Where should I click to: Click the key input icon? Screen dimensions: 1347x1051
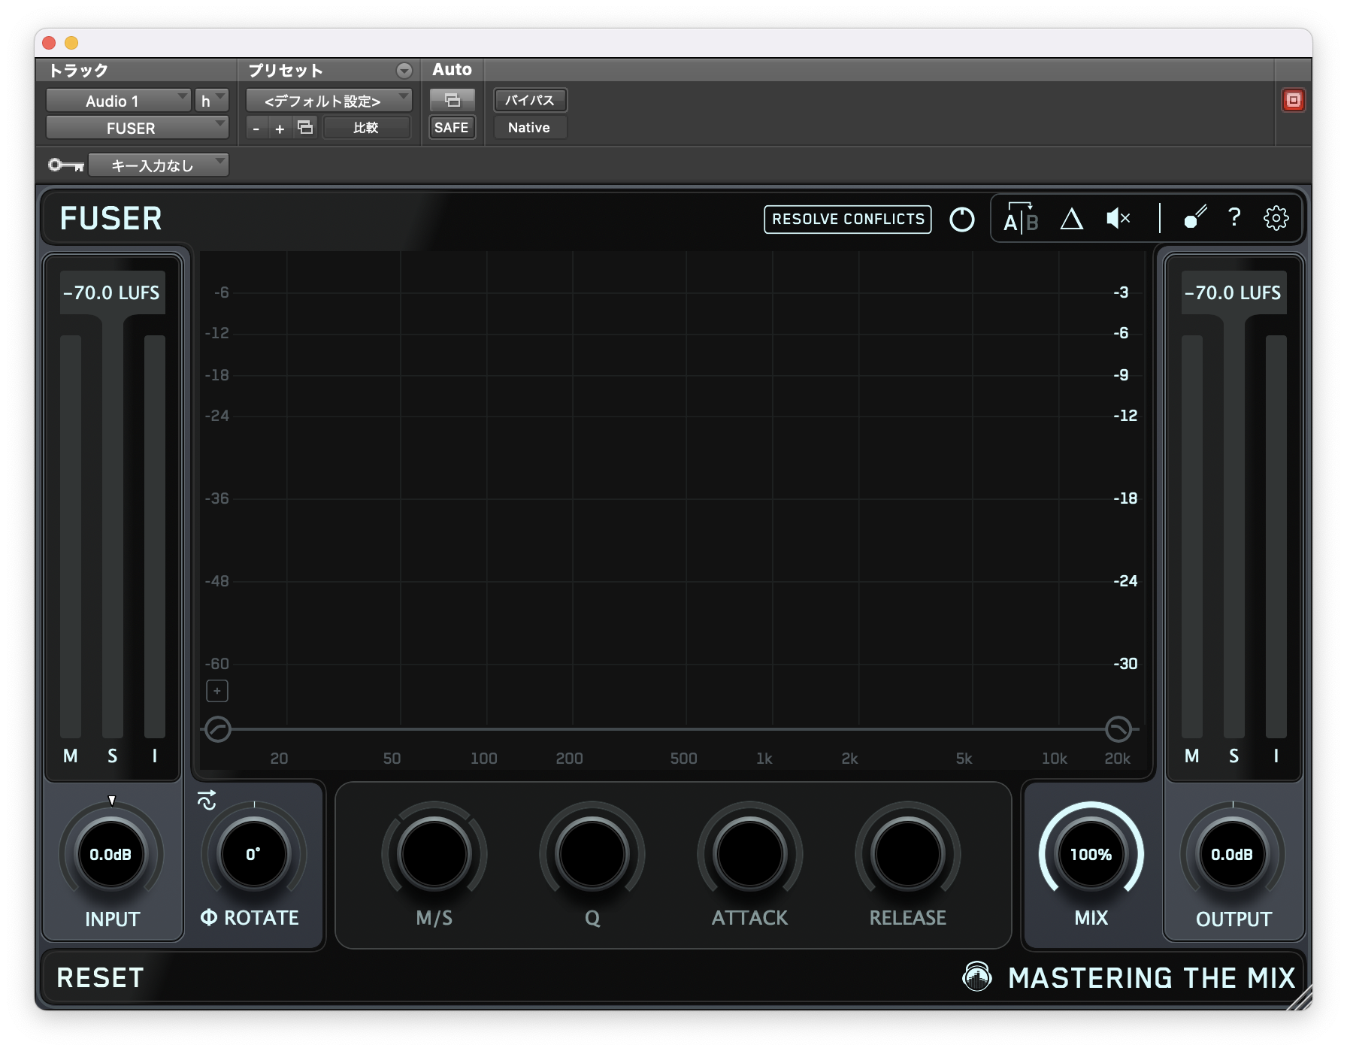pos(66,165)
